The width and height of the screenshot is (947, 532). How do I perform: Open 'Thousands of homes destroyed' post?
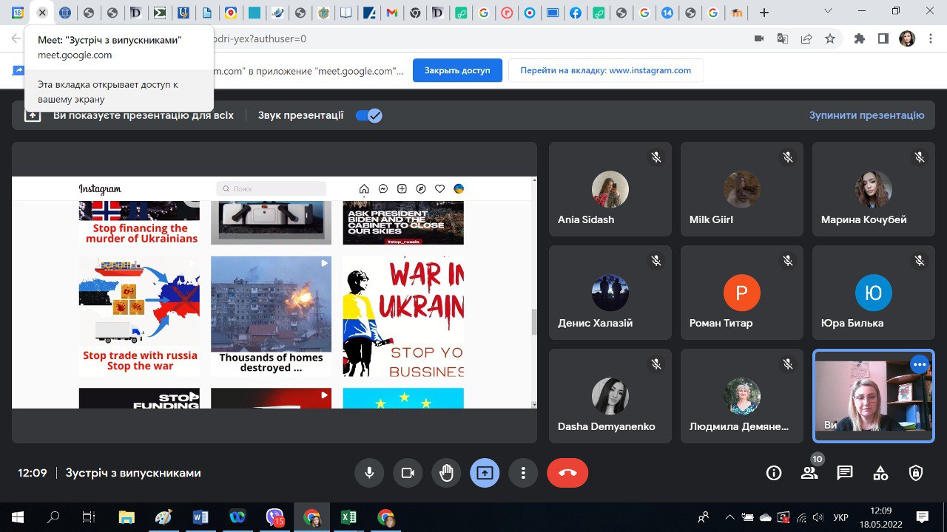tap(271, 316)
